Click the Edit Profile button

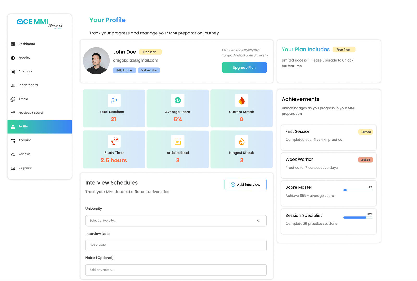click(x=124, y=70)
